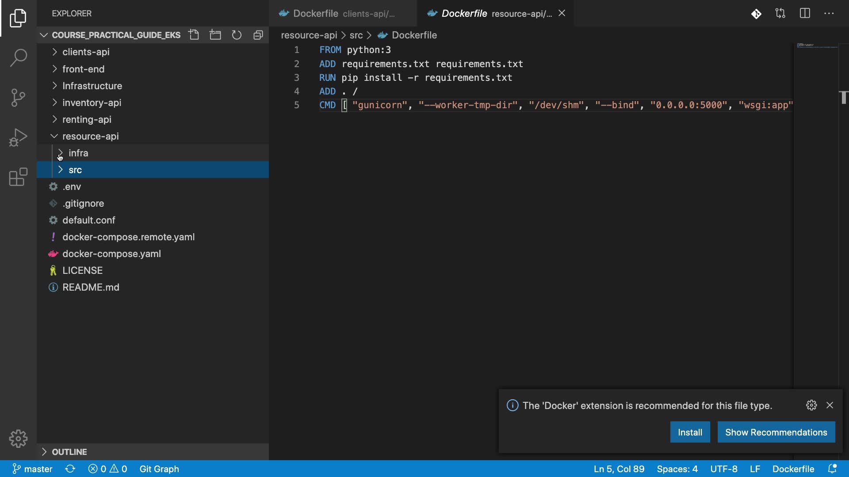Click Show Recommendations button

[x=776, y=432]
